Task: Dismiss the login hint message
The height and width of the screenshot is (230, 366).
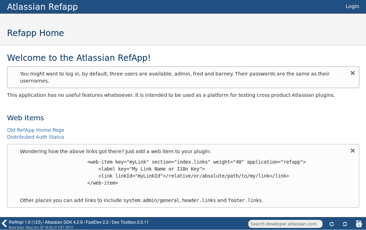Action: 352,73
